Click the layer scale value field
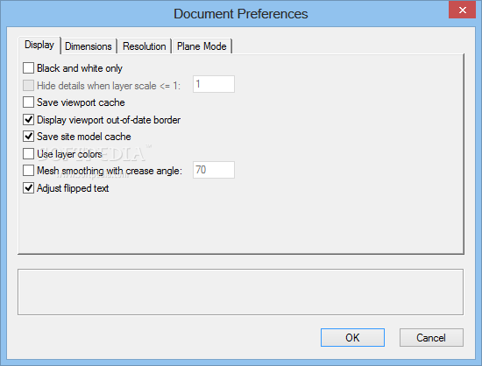 point(214,84)
